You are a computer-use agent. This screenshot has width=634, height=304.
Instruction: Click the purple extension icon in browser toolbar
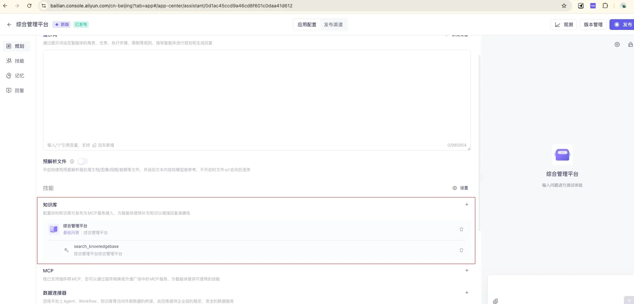click(593, 6)
